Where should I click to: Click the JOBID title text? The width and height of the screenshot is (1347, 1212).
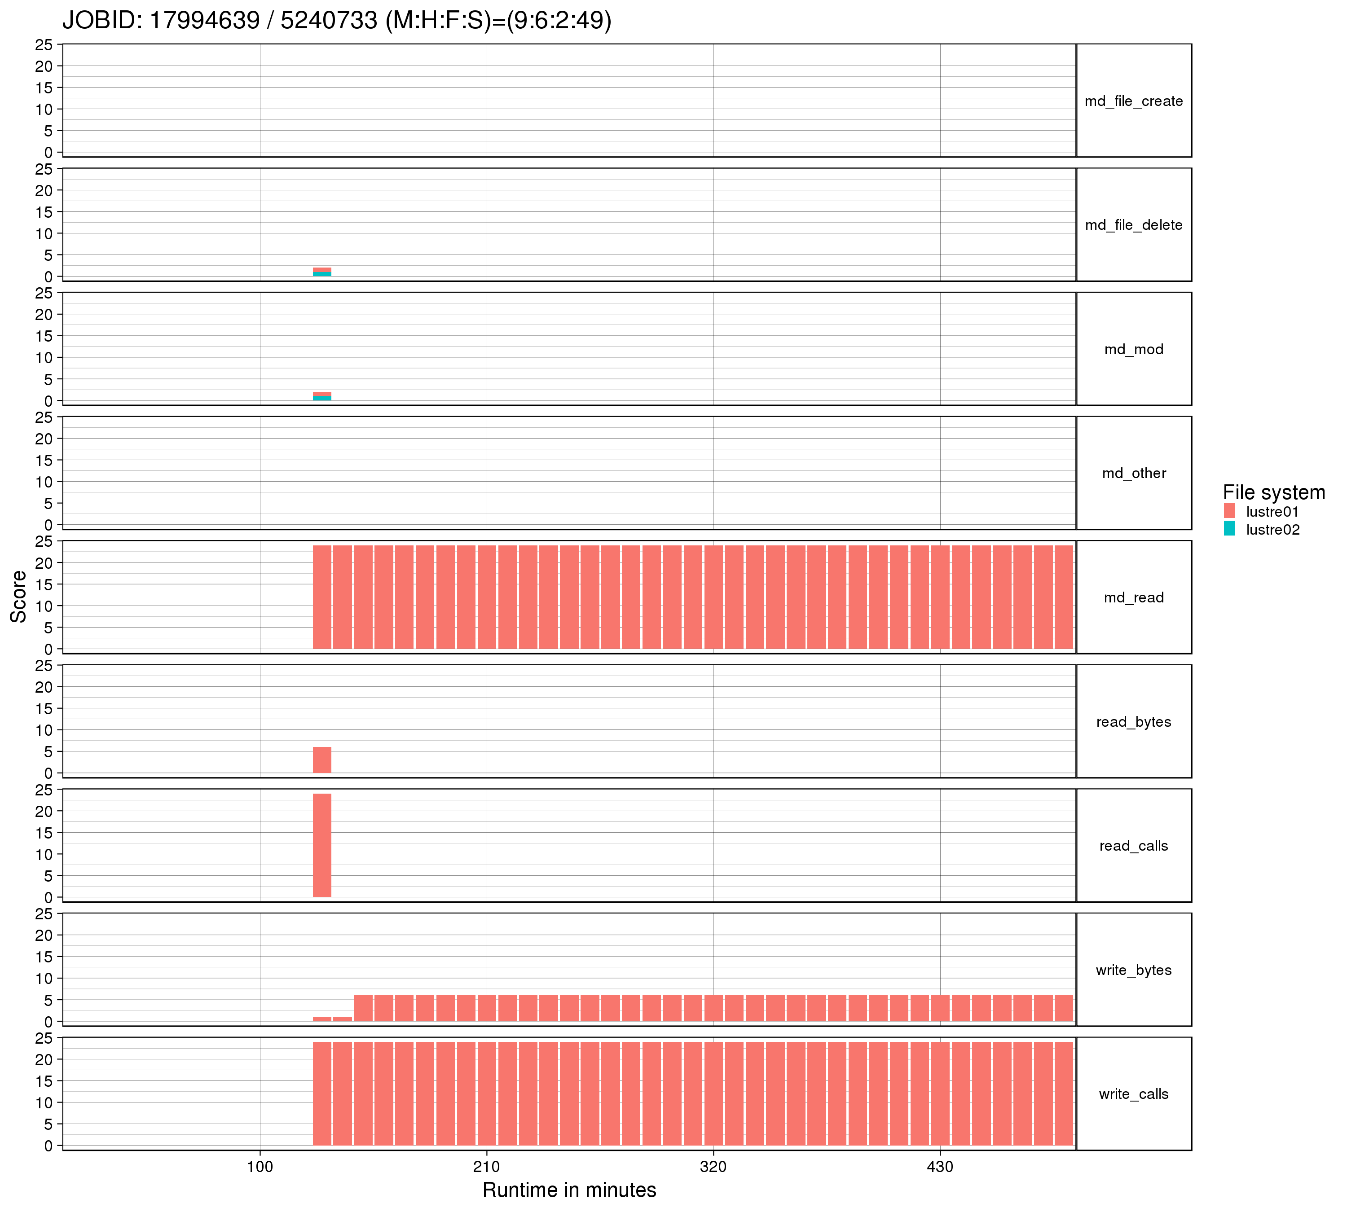(336, 21)
